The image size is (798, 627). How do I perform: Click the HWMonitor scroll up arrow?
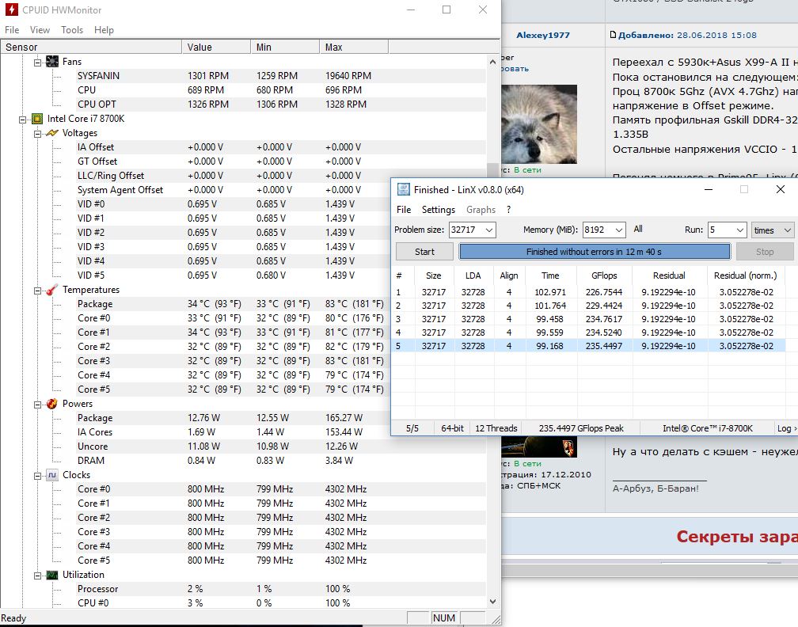(x=492, y=62)
